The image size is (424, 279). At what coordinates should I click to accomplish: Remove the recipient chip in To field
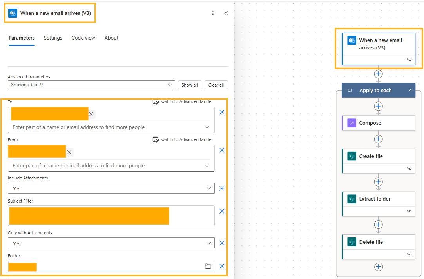click(x=91, y=114)
